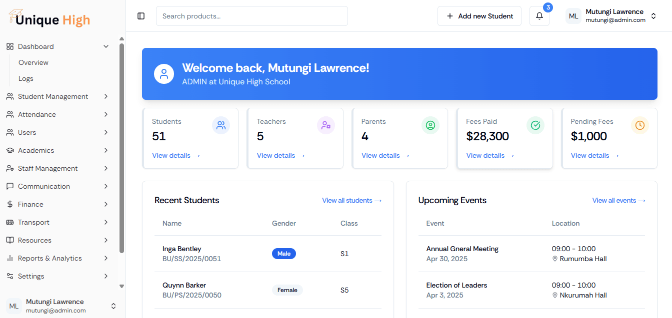Open View all students link
The image size is (672, 318).
click(x=351, y=200)
